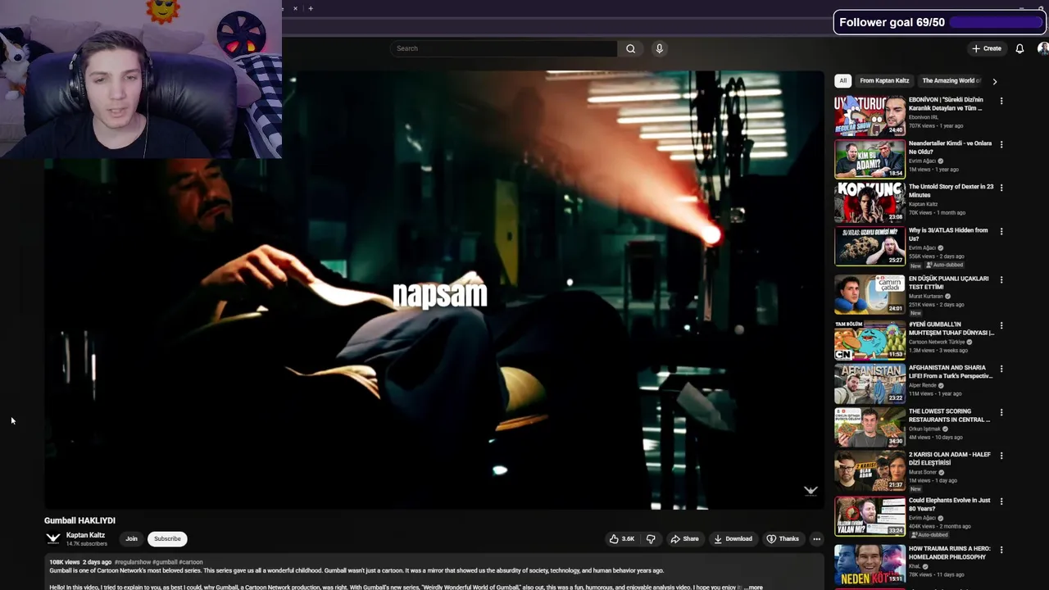Open 'camım çatladı' airplane thumbnail
Image resolution: width=1049 pixels, height=590 pixels.
(870, 294)
